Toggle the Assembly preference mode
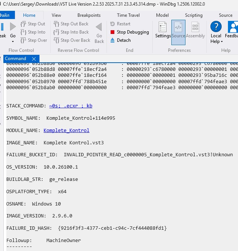 click(195, 30)
